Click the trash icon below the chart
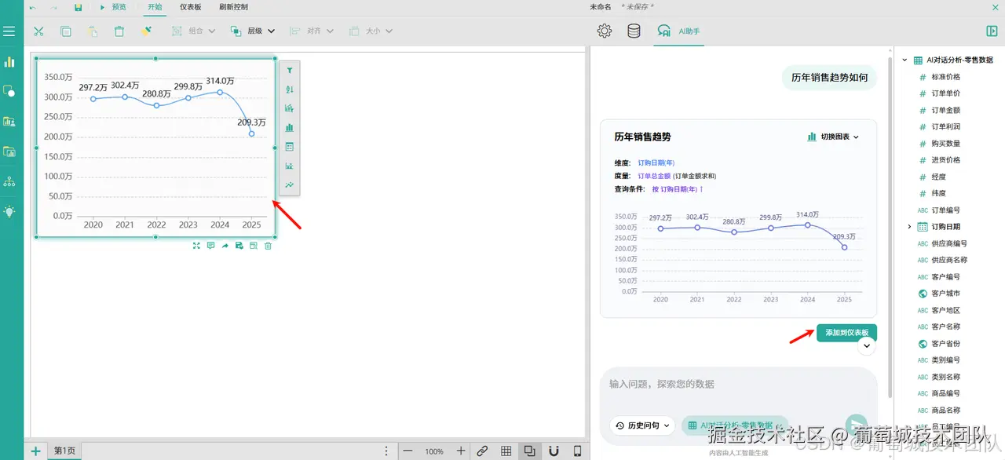The image size is (1005, 460). [x=267, y=246]
